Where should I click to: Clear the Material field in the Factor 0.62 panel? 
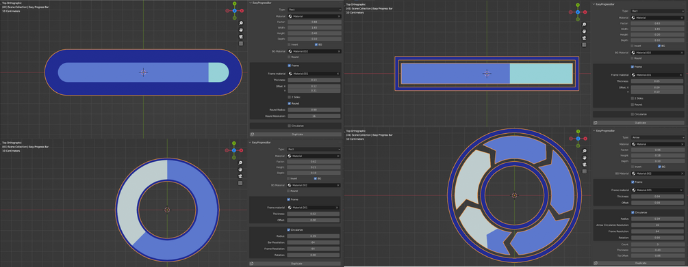pos(339,156)
